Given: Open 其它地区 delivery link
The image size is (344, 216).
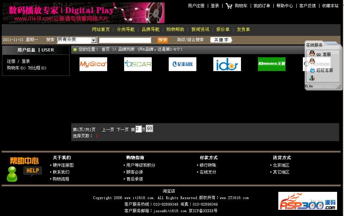Looking at the screenshot, I should click(x=281, y=172).
